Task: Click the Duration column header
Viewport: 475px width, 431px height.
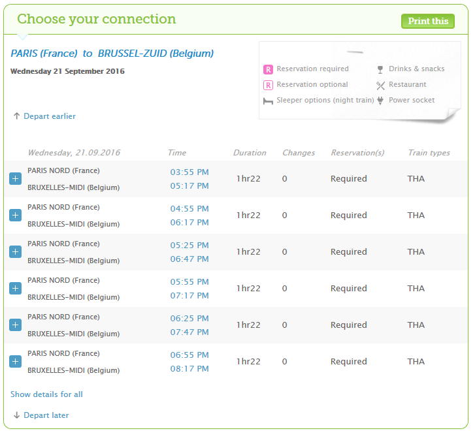Action: (250, 153)
